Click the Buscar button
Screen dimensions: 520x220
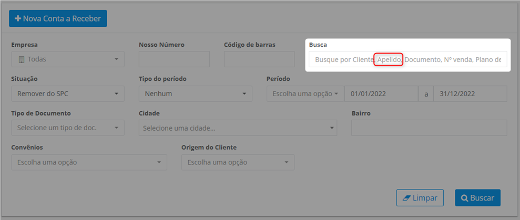tap(478, 198)
